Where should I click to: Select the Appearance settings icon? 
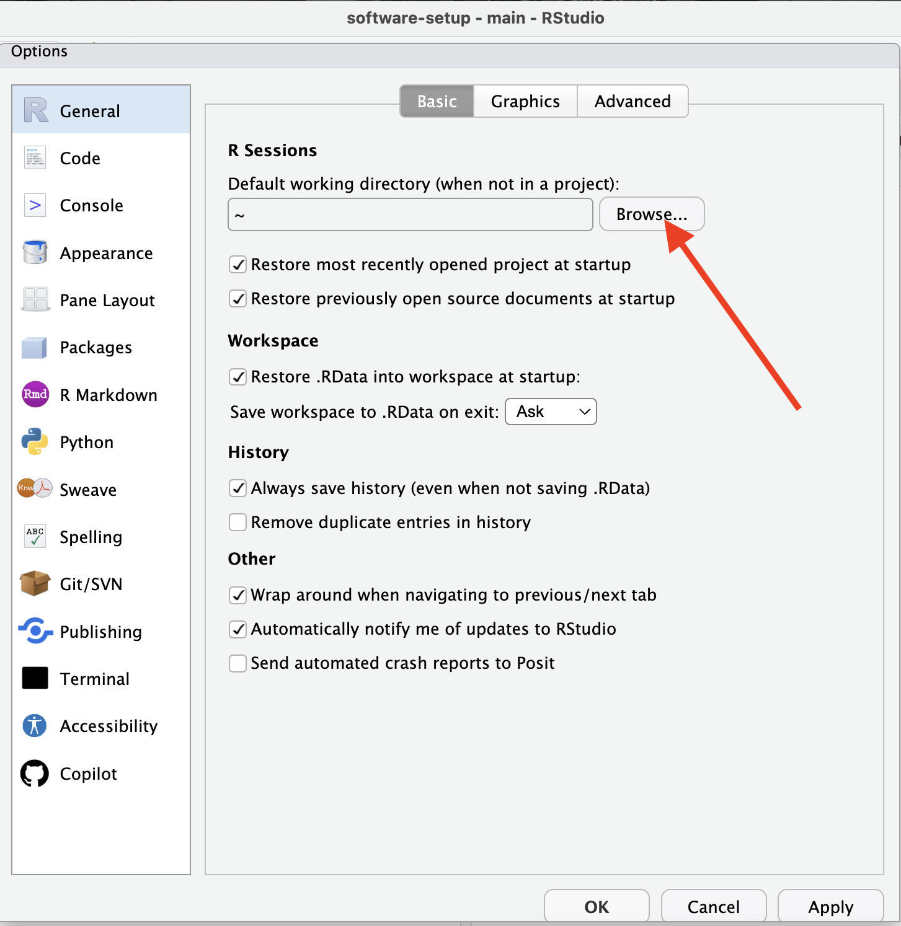coord(35,253)
